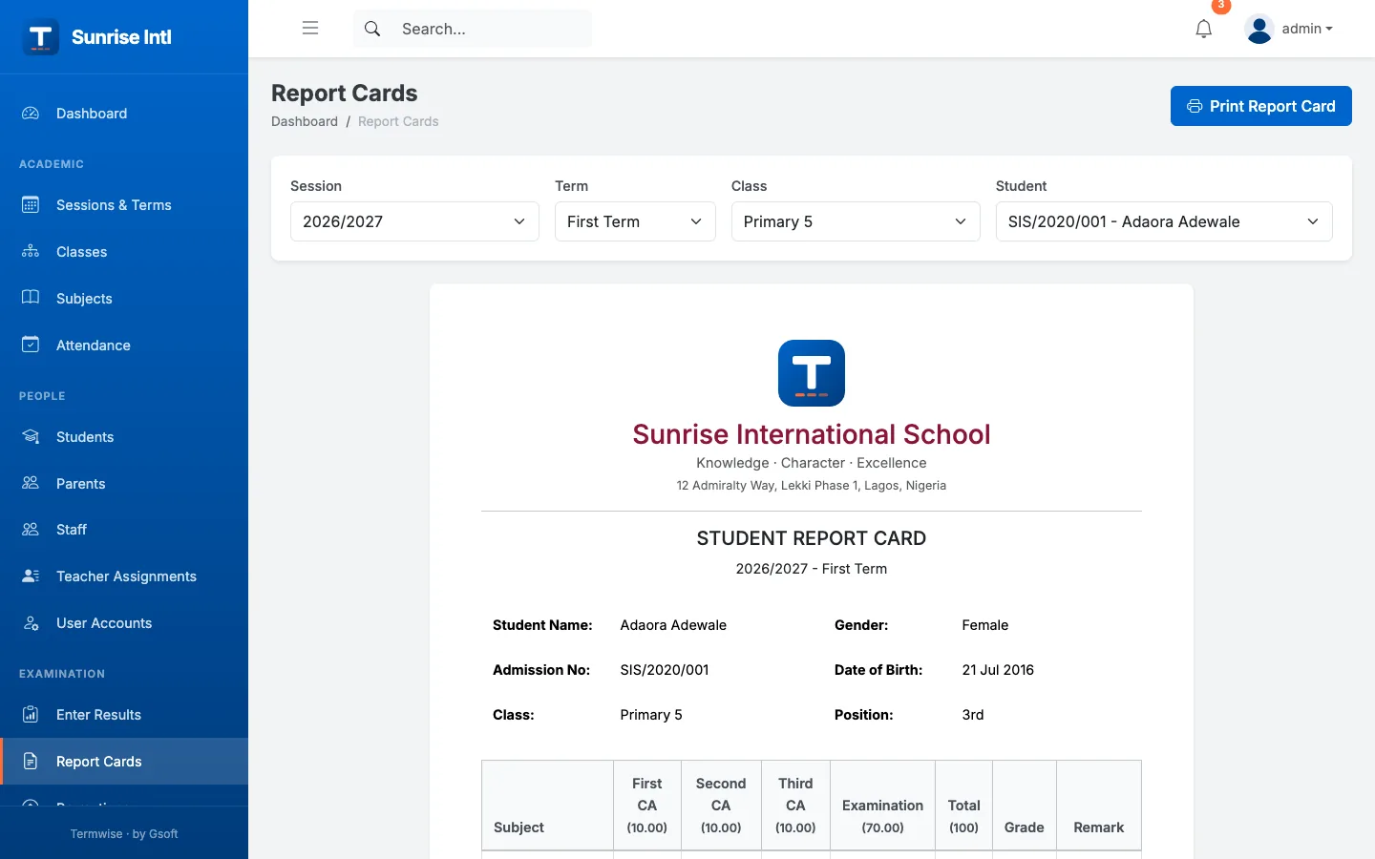The height and width of the screenshot is (859, 1375).
Task: Click the Third CA column header
Action: [x=795, y=806]
